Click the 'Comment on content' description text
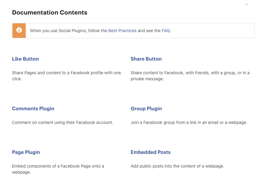 tap(62, 122)
